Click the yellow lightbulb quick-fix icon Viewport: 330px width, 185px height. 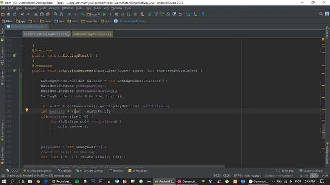click(x=27, y=110)
